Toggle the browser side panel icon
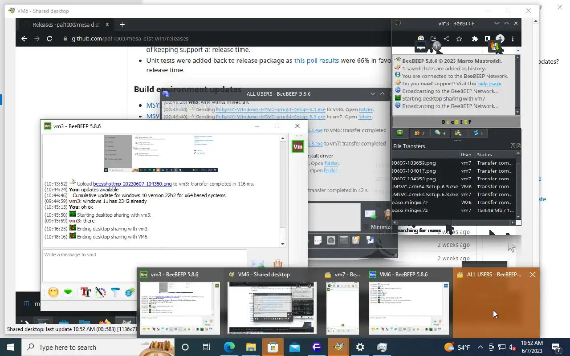The width and height of the screenshot is (570, 356). [x=488, y=39]
